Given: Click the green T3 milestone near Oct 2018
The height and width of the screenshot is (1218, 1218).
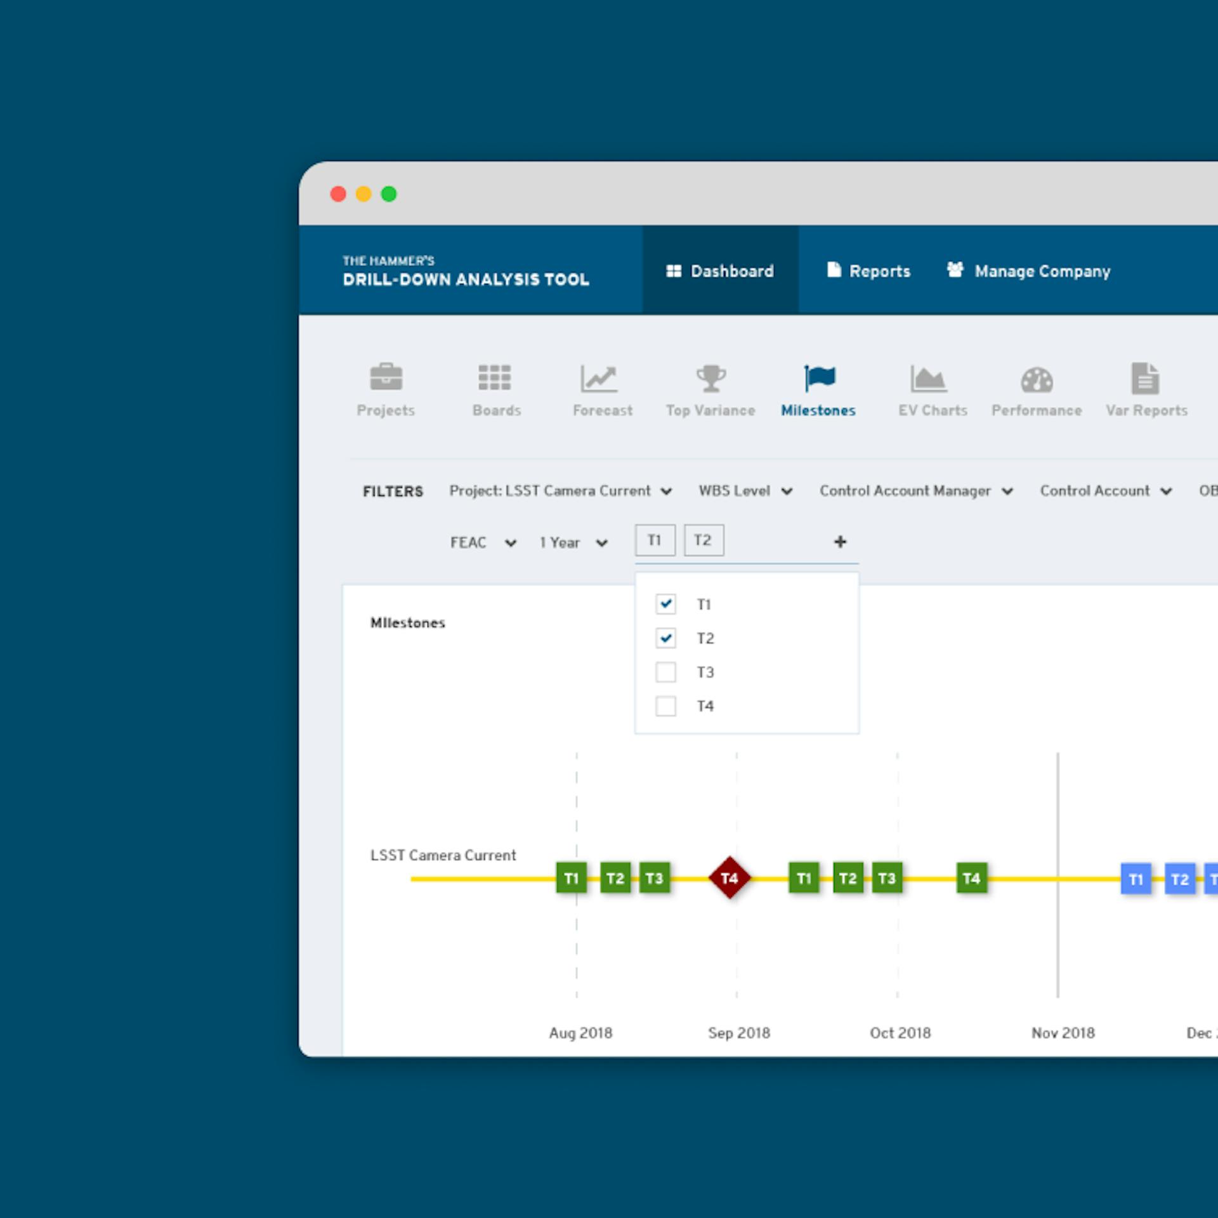Looking at the screenshot, I should 887,878.
